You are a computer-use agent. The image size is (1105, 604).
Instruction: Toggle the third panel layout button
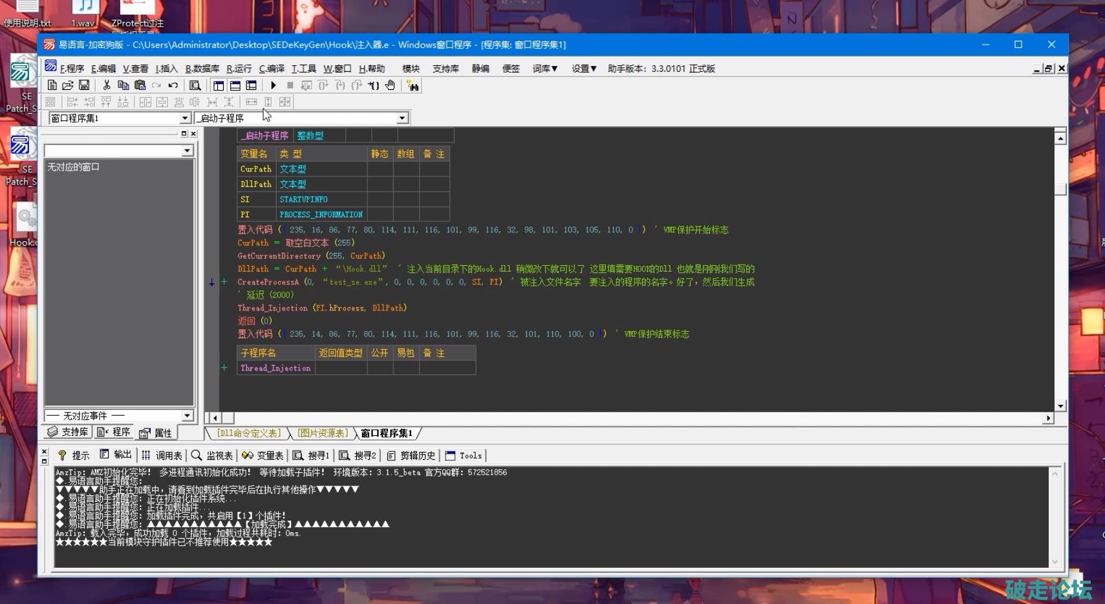pyautogui.click(x=252, y=85)
